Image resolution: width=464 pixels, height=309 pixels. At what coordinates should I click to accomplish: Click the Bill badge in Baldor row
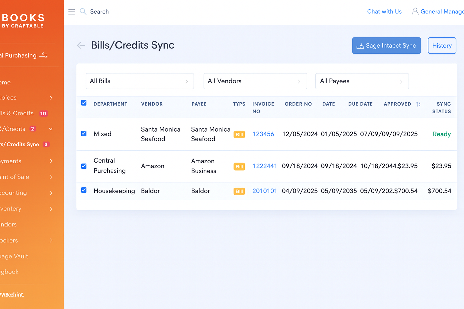(x=239, y=191)
